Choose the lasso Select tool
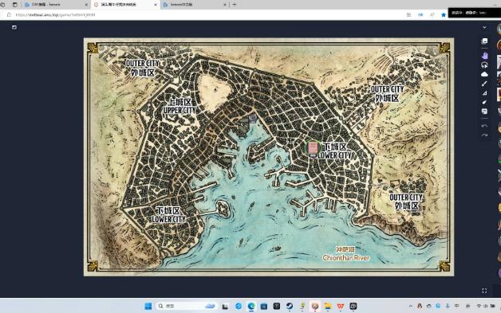Screen dimensions: 501x313 pyautogui.click(x=484, y=65)
